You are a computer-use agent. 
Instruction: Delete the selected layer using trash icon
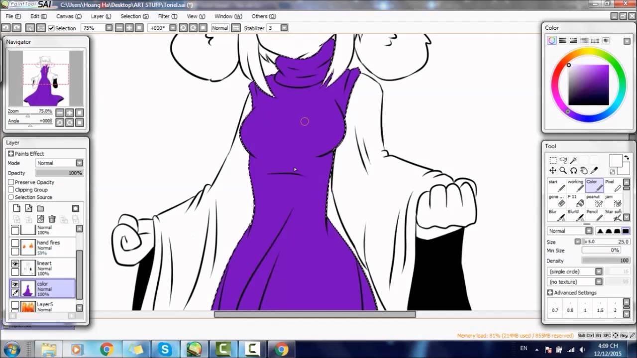tap(52, 219)
